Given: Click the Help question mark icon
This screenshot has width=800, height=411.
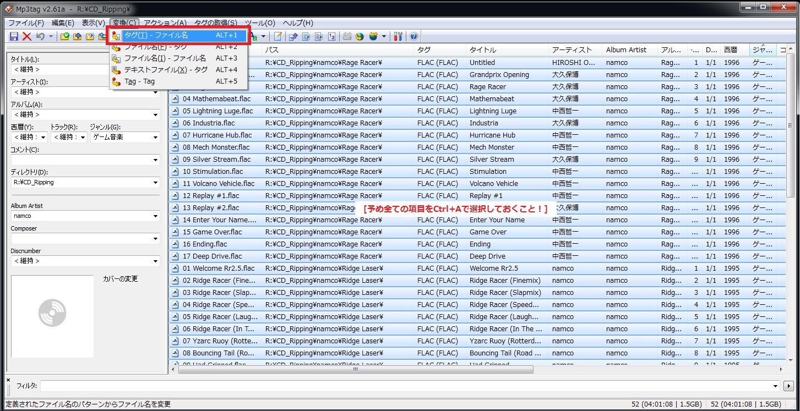Looking at the screenshot, I should tap(413, 36).
